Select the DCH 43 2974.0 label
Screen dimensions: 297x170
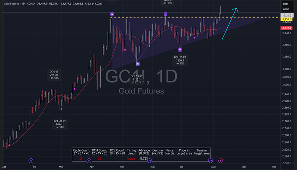pyautogui.click(x=54, y=75)
